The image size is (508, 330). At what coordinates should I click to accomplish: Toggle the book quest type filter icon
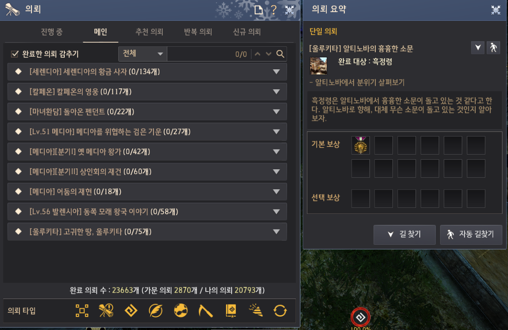231,311
